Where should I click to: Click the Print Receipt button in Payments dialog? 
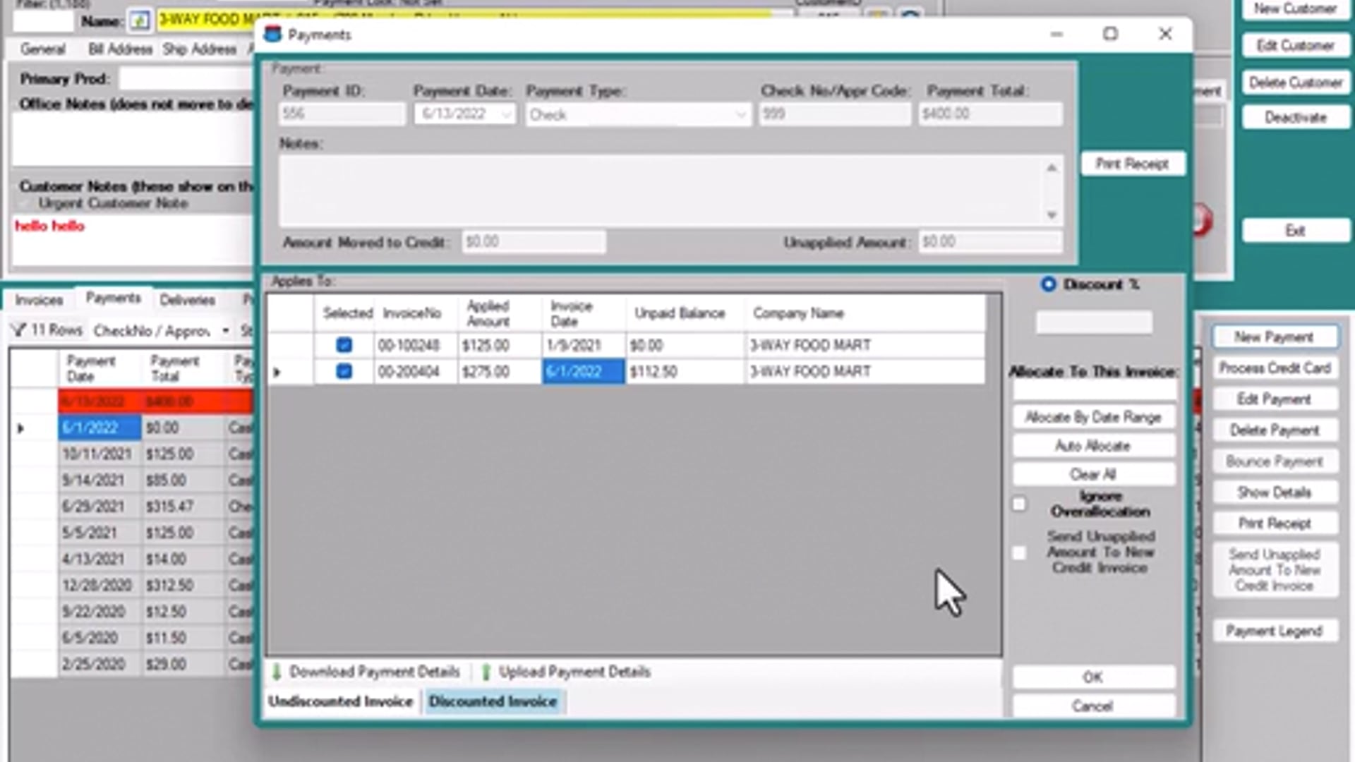tap(1132, 164)
